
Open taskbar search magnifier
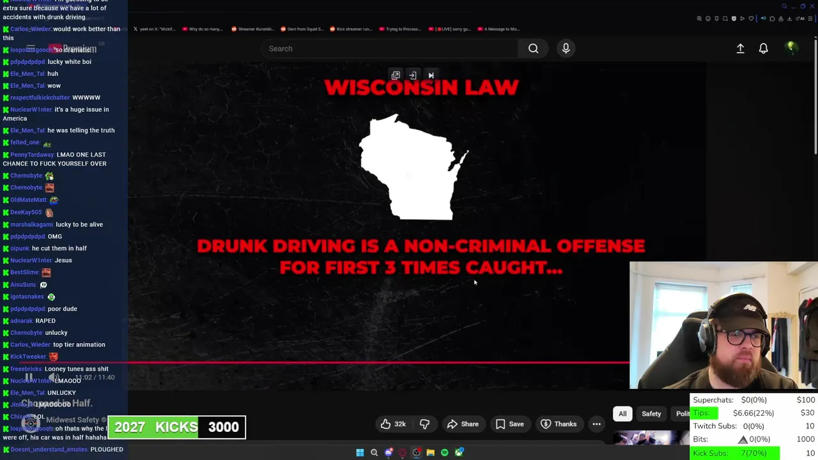tap(374, 452)
